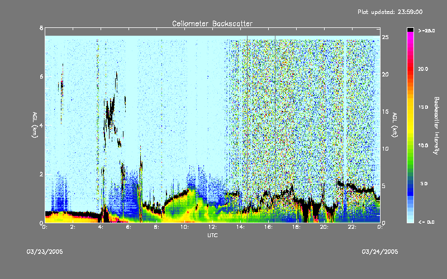Click the '15.0' colorbar scale label
The image size is (447, 279).
(423, 107)
